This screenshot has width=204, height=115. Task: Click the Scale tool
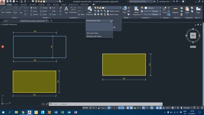(43, 14)
